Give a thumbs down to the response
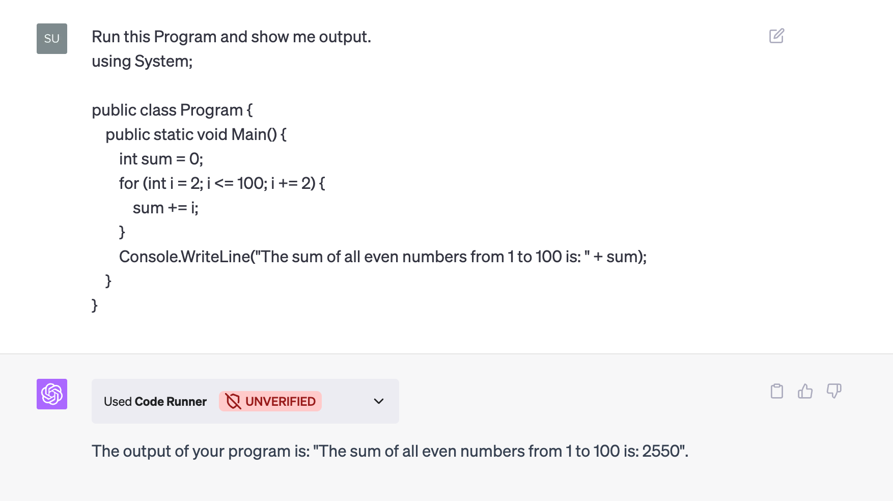 point(834,391)
